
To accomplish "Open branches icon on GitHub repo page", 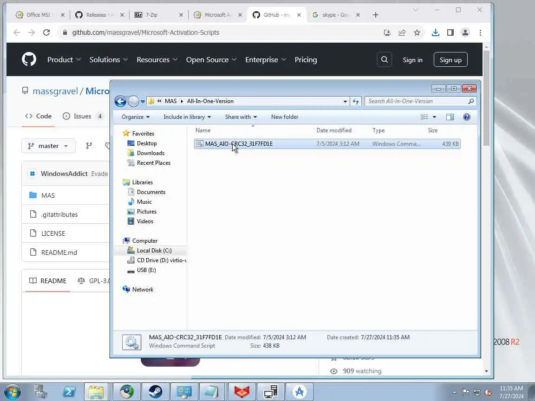I will [x=89, y=146].
